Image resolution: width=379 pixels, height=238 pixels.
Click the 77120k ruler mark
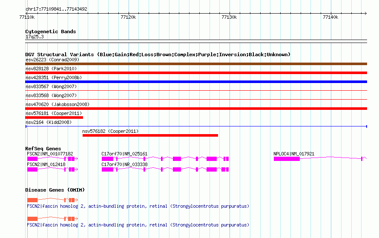(128, 17)
